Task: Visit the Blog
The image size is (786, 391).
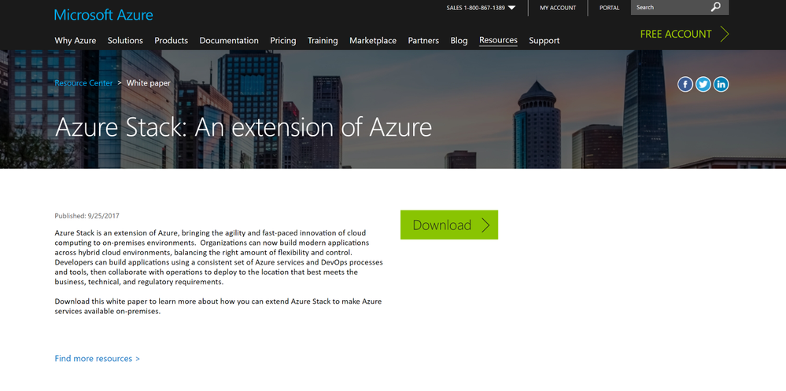Action: 459,41
